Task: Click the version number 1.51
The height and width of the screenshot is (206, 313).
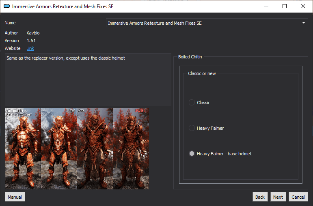Action: pos(31,41)
